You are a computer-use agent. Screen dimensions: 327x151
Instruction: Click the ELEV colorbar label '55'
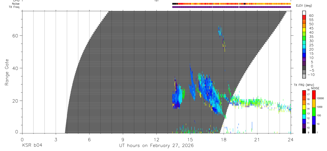311,20
